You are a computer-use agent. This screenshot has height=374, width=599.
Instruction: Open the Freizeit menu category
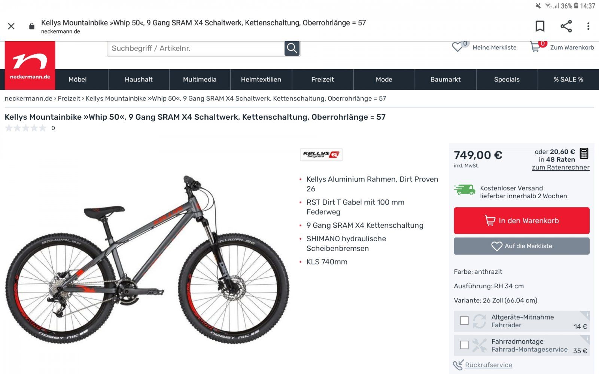(322, 79)
